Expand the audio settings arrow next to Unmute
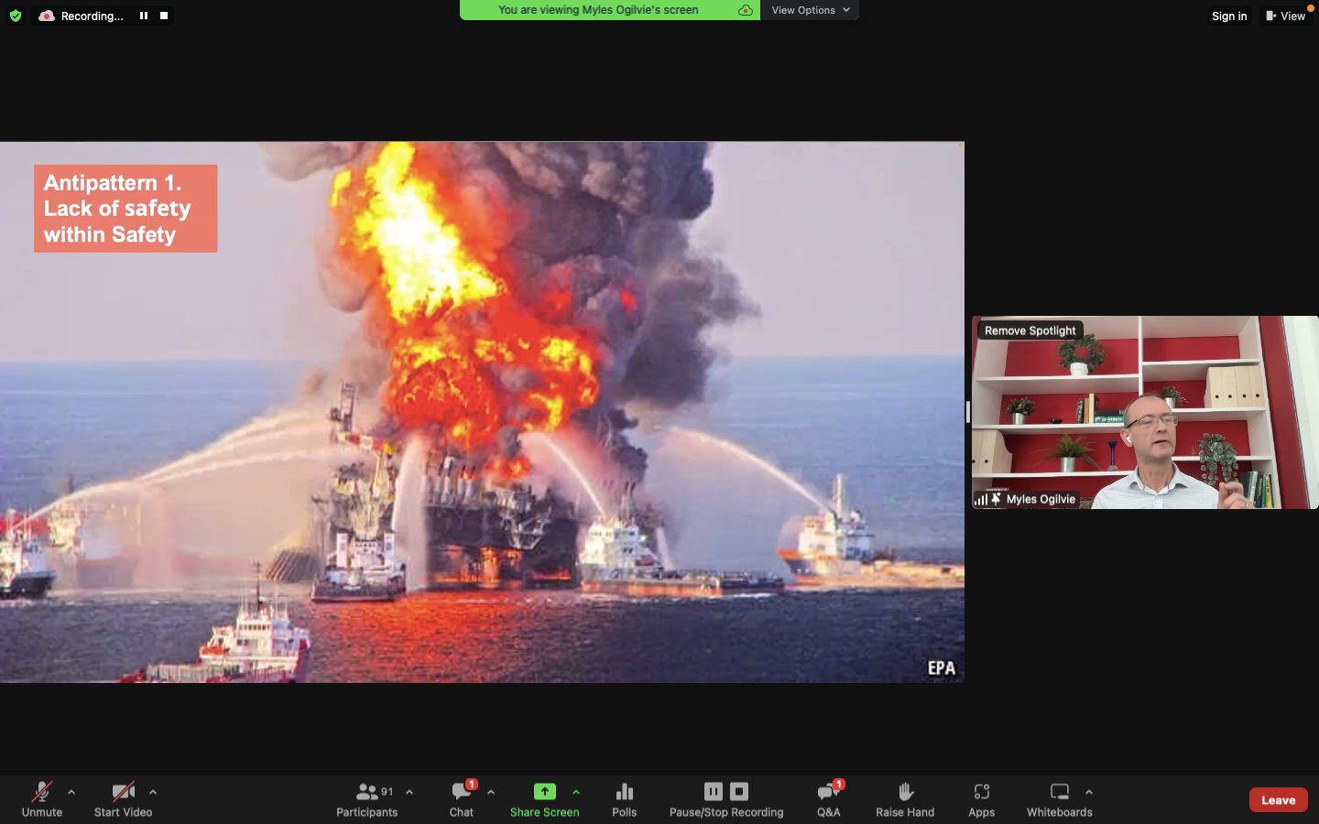 pos(71,792)
